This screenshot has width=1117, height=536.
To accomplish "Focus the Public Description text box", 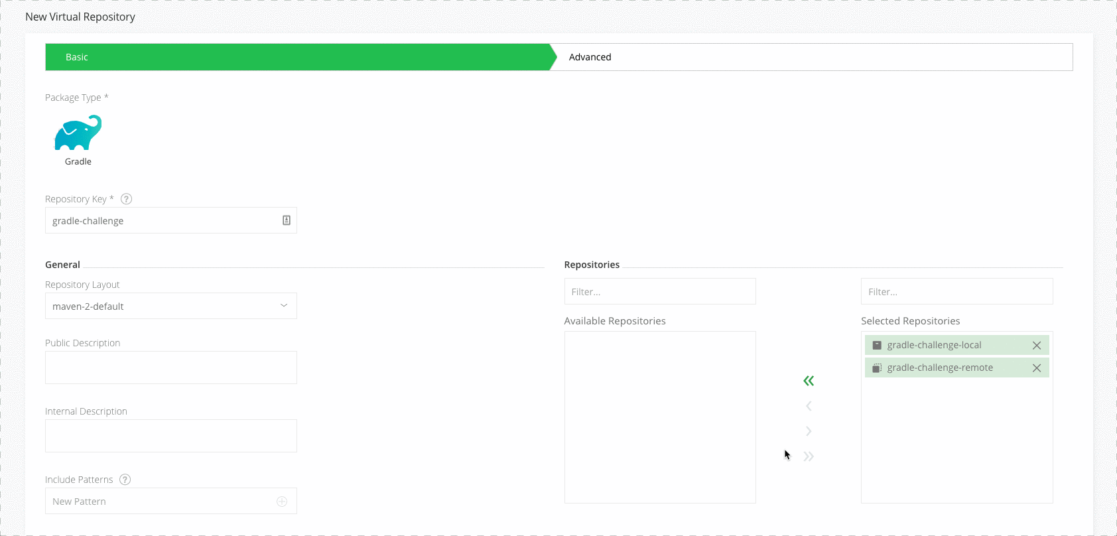I will pyautogui.click(x=170, y=368).
